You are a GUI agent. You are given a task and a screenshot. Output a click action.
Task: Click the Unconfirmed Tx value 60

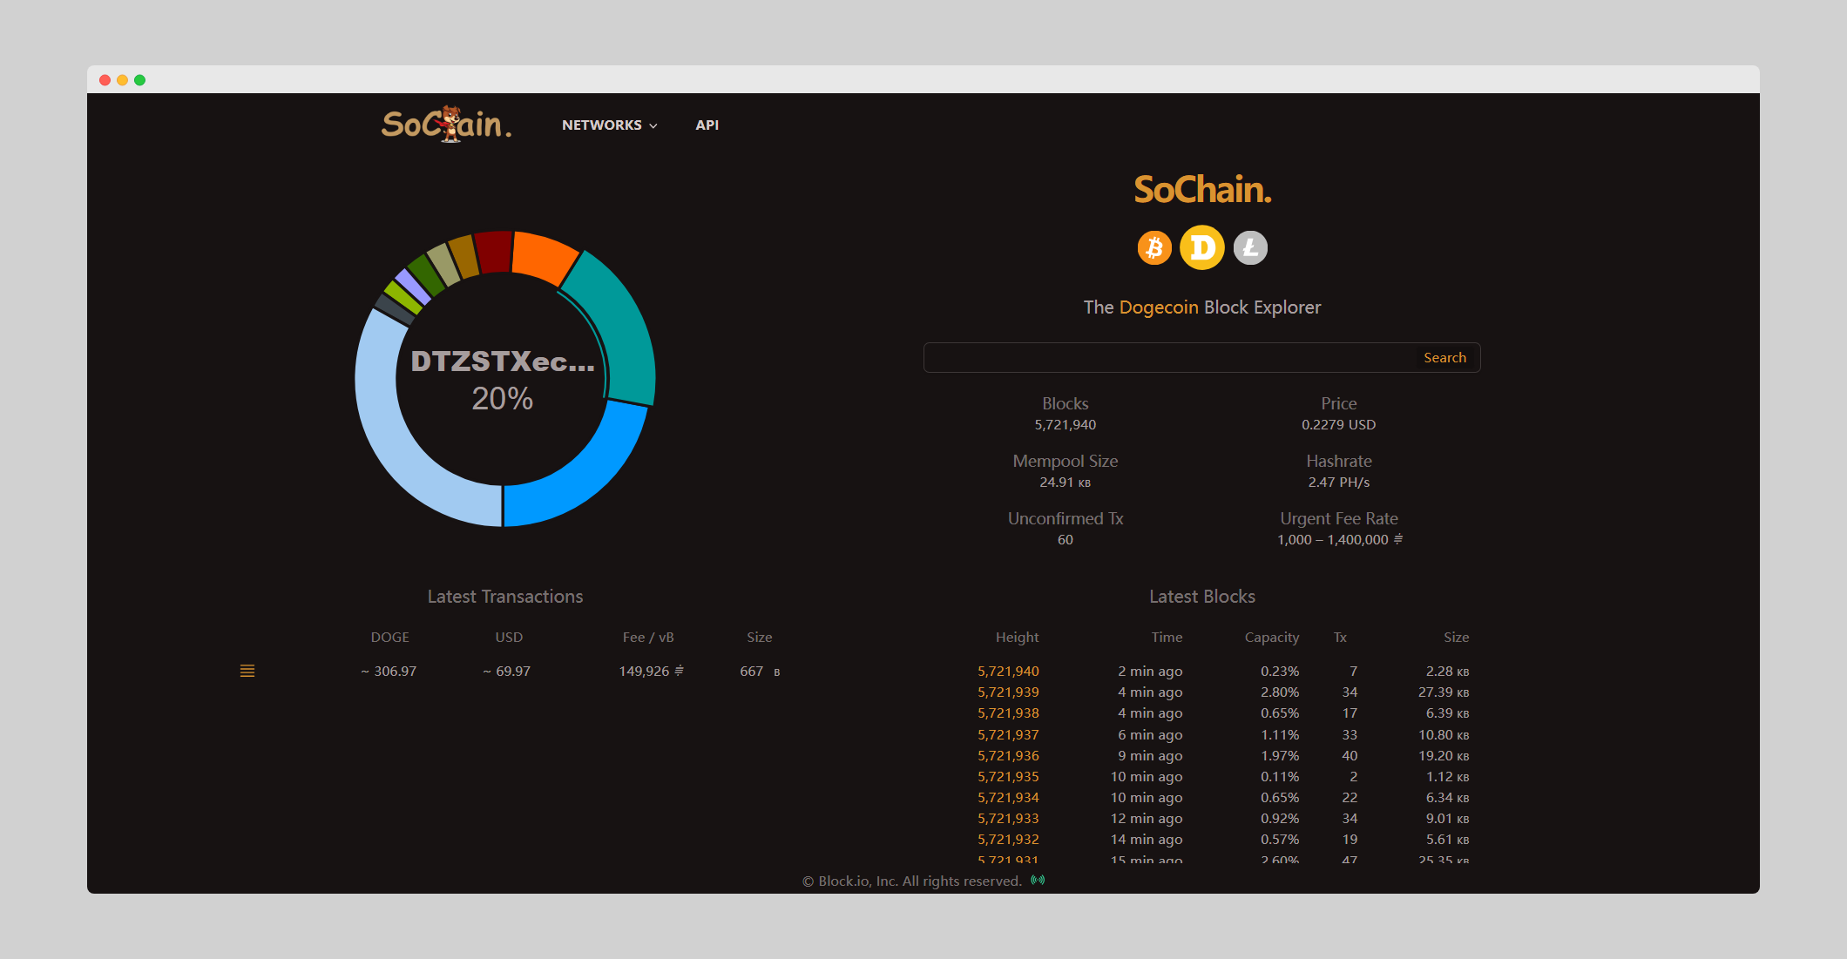[1066, 540]
